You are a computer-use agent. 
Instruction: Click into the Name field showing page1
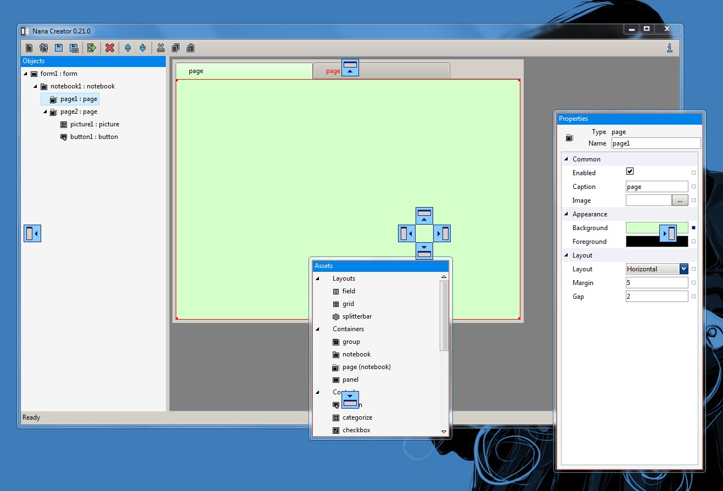(x=656, y=143)
